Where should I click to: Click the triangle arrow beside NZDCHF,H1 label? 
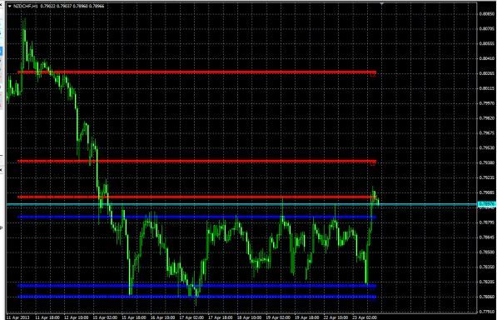pos(9,6)
